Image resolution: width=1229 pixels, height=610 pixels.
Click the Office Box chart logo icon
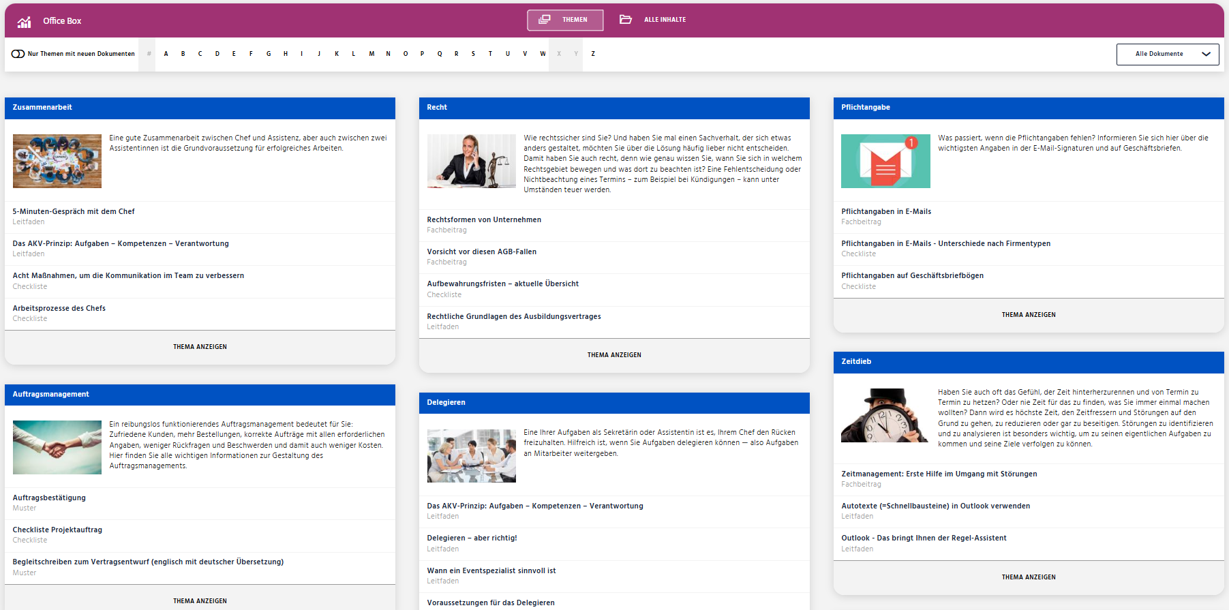pyautogui.click(x=24, y=22)
